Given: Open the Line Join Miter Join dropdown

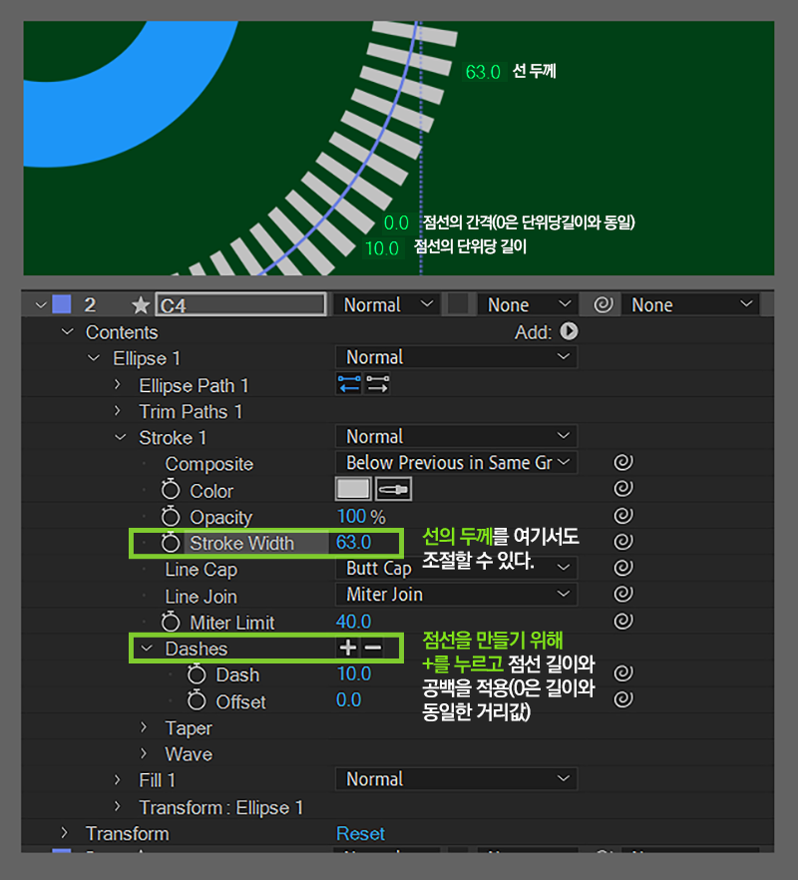Looking at the screenshot, I should 456,595.
